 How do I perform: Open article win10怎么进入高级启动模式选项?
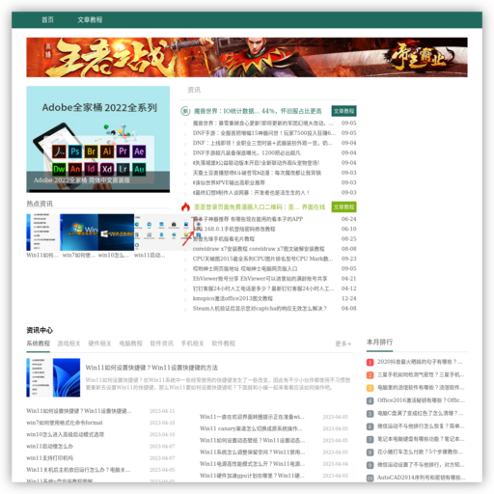[66, 435]
